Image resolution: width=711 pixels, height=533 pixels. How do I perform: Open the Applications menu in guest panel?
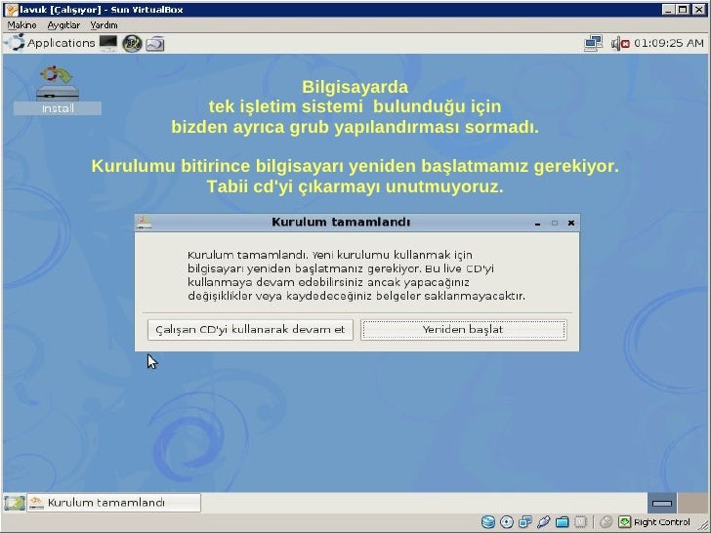tap(51, 43)
